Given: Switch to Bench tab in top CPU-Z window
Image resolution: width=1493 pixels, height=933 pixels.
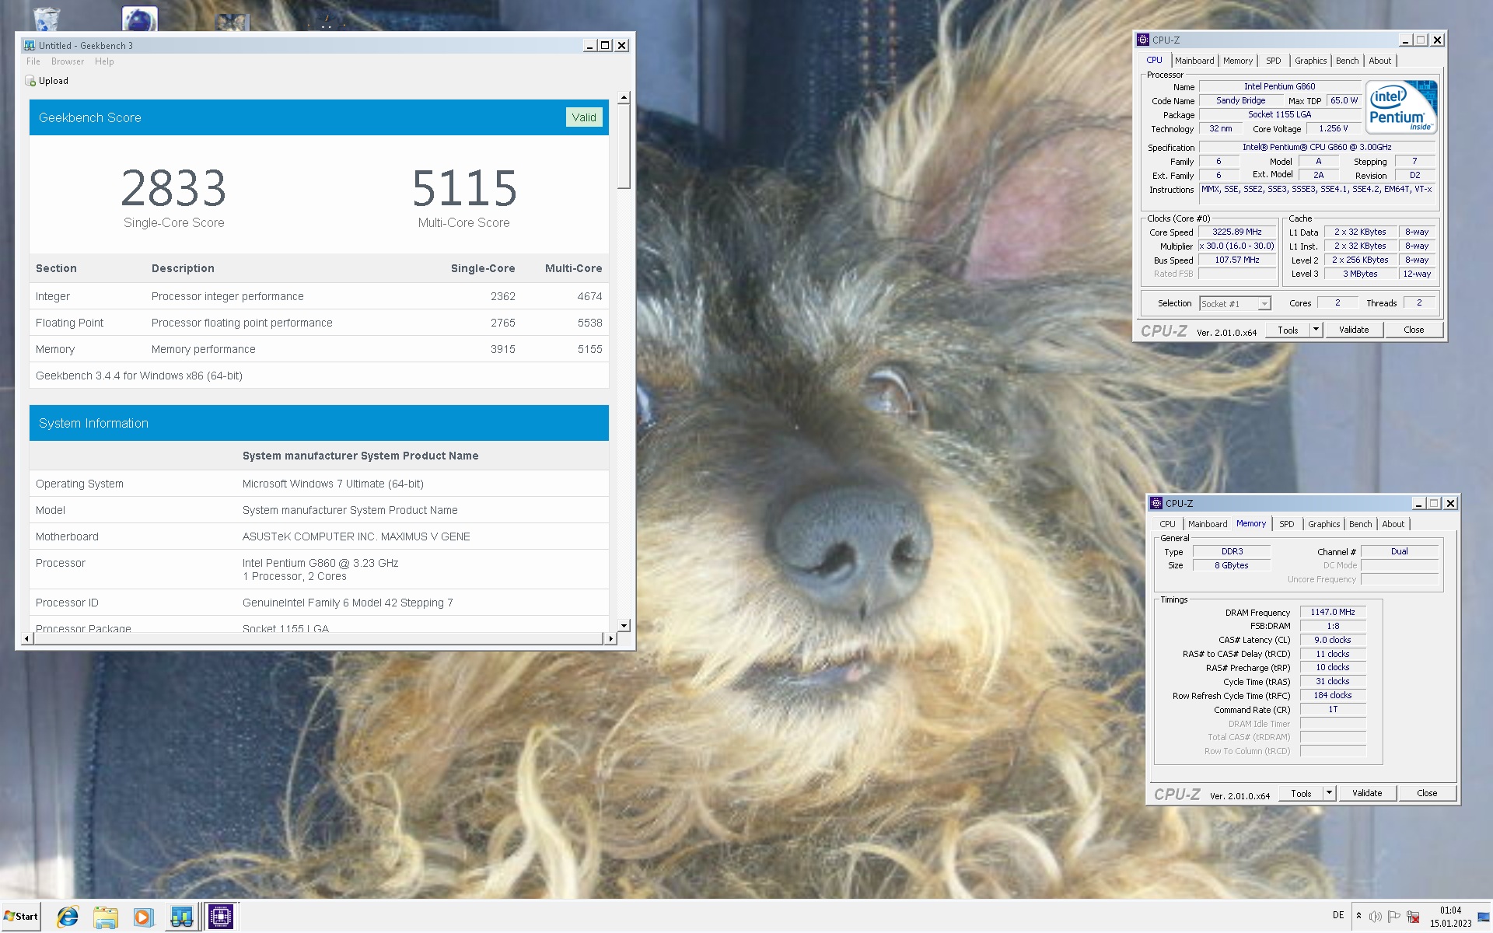Looking at the screenshot, I should [1347, 61].
